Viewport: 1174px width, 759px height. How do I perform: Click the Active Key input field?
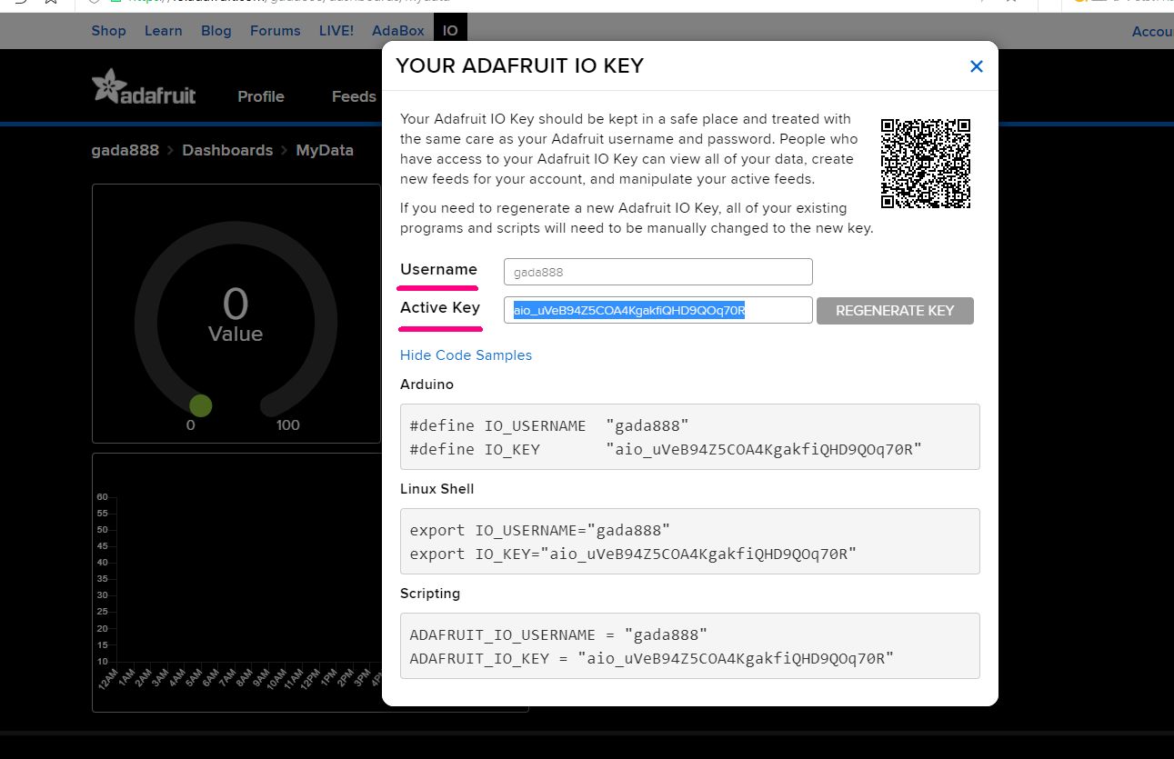pyautogui.click(x=657, y=310)
